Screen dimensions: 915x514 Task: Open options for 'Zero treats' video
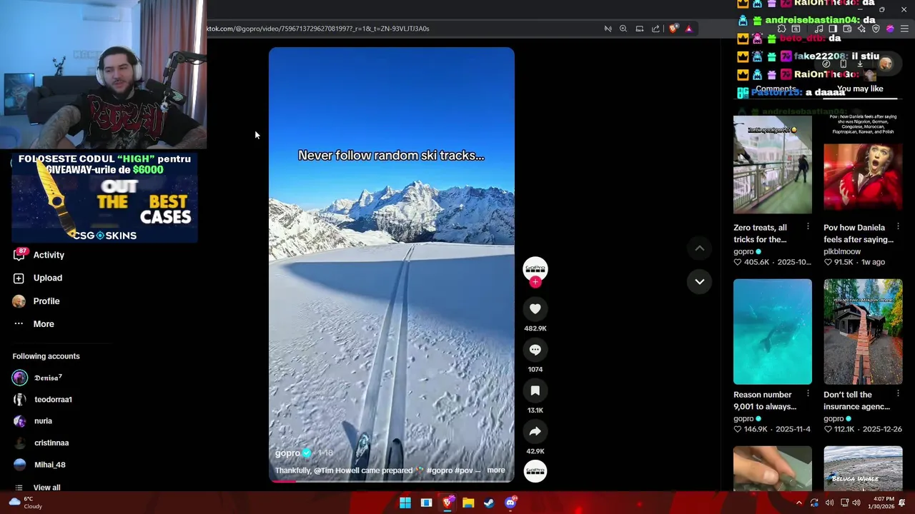(x=808, y=227)
